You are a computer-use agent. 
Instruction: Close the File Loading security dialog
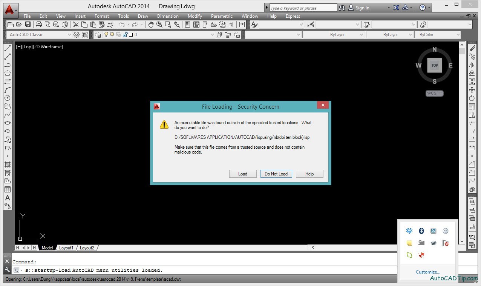click(323, 105)
